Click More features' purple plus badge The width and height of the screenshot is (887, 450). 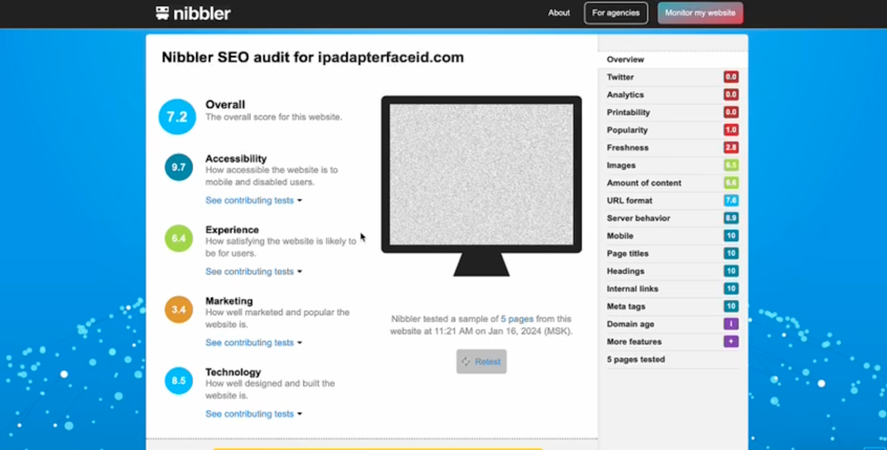[x=731, y=342]
